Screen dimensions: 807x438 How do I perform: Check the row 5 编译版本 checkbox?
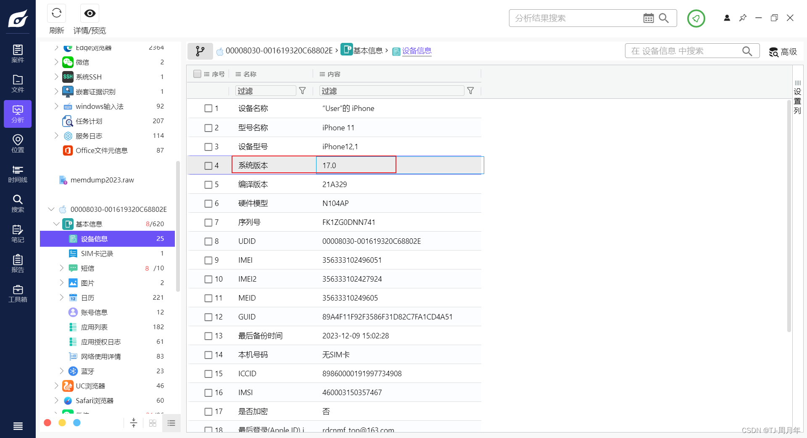pyautogui.click(x=208, y=185)
